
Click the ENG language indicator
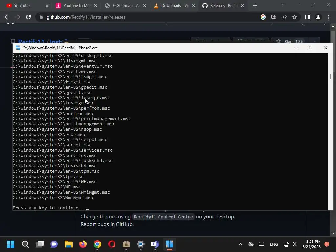[x=274, y=244]
